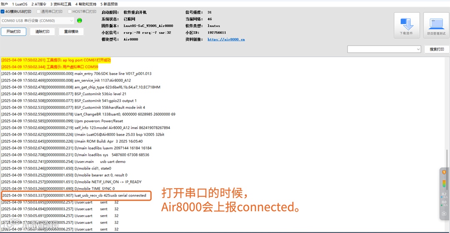This screenshot has width=450, height=233.
Task: Select the 'loadlibs luavm 2097144' log line
Action: point(76,148)
